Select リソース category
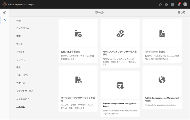This screenshot has height=120, width=190. (x=21, y=60)
